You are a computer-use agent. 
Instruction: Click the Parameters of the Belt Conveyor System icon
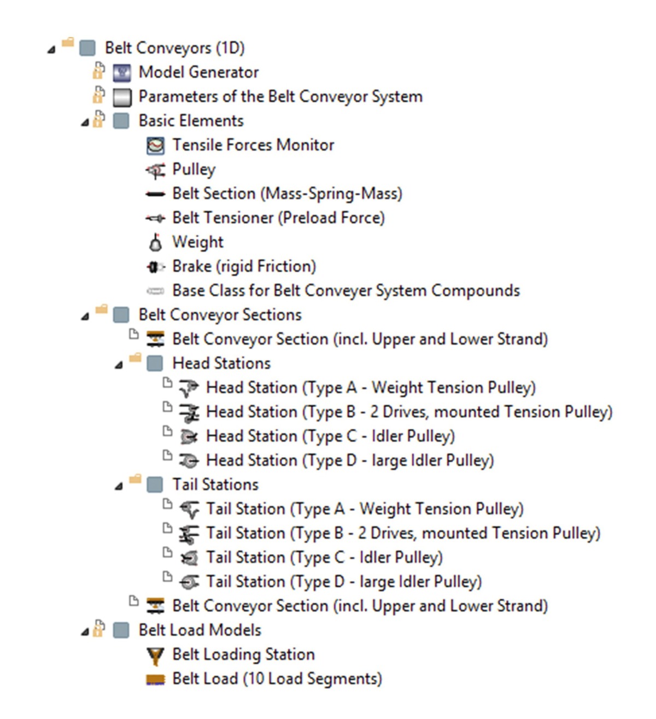click(121, 97)
